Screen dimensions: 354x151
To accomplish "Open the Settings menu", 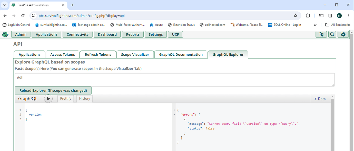I will click(156, 34).
